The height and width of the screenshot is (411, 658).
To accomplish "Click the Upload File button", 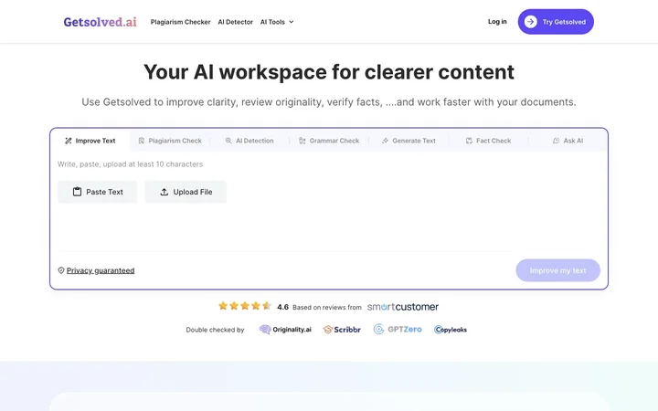I will pos(186,192).
